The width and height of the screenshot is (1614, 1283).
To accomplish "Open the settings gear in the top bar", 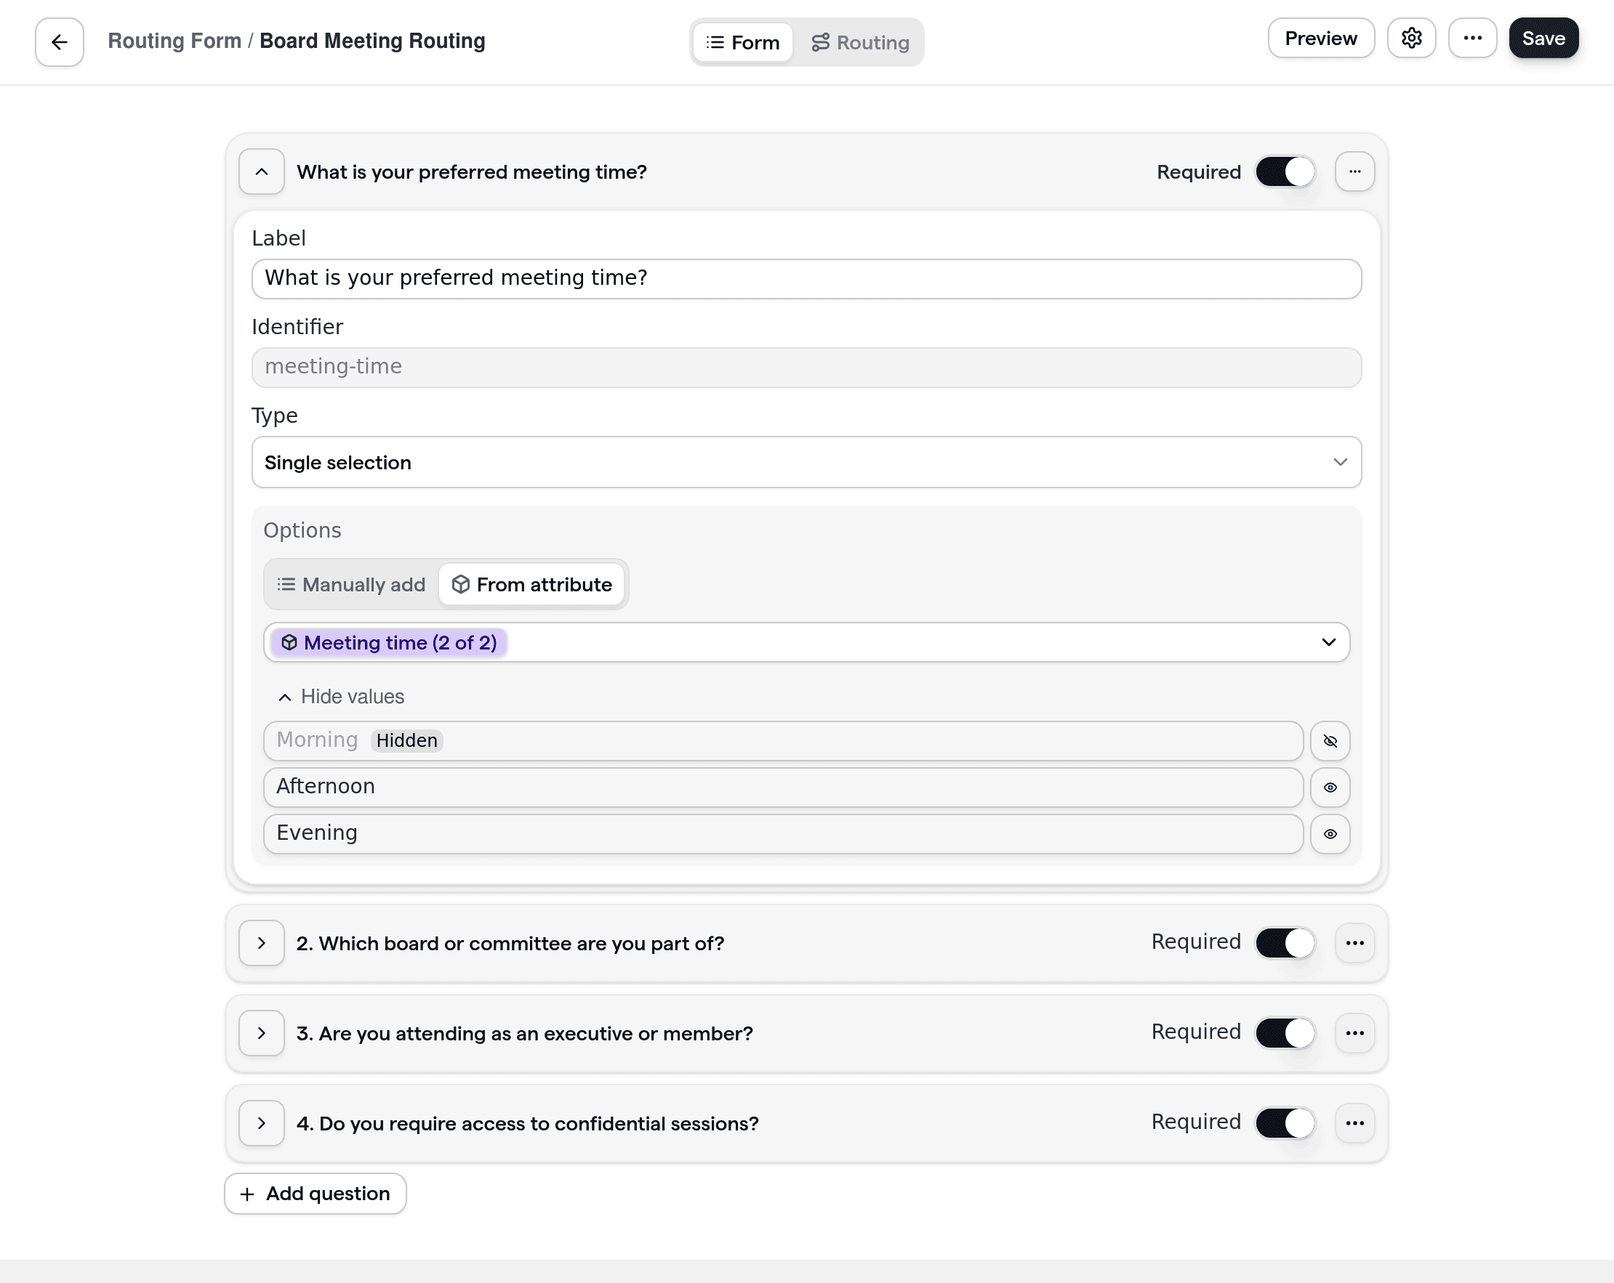I will click(1412, 39).
